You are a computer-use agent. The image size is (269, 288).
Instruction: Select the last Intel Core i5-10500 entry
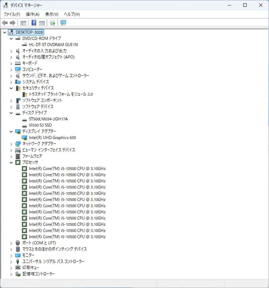click(67, 237)
